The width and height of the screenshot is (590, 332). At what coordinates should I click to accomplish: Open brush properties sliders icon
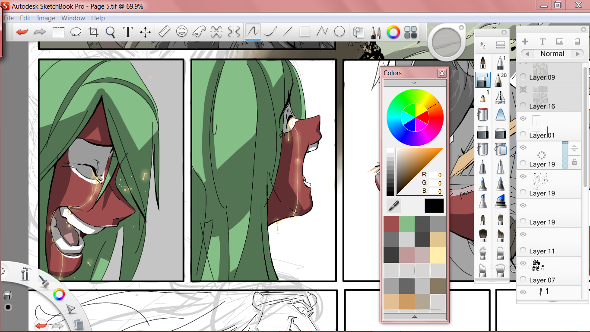(x=483, y=45)
